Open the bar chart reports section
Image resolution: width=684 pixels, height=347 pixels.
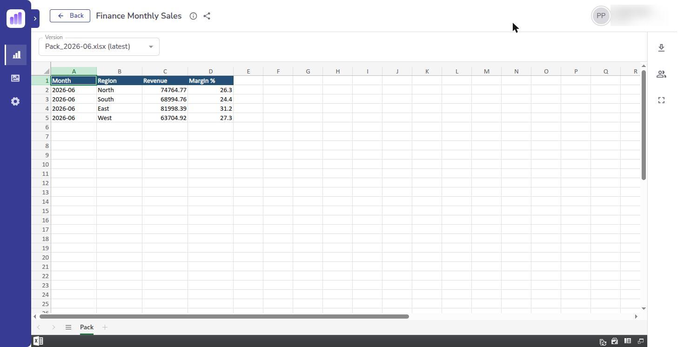15,55
